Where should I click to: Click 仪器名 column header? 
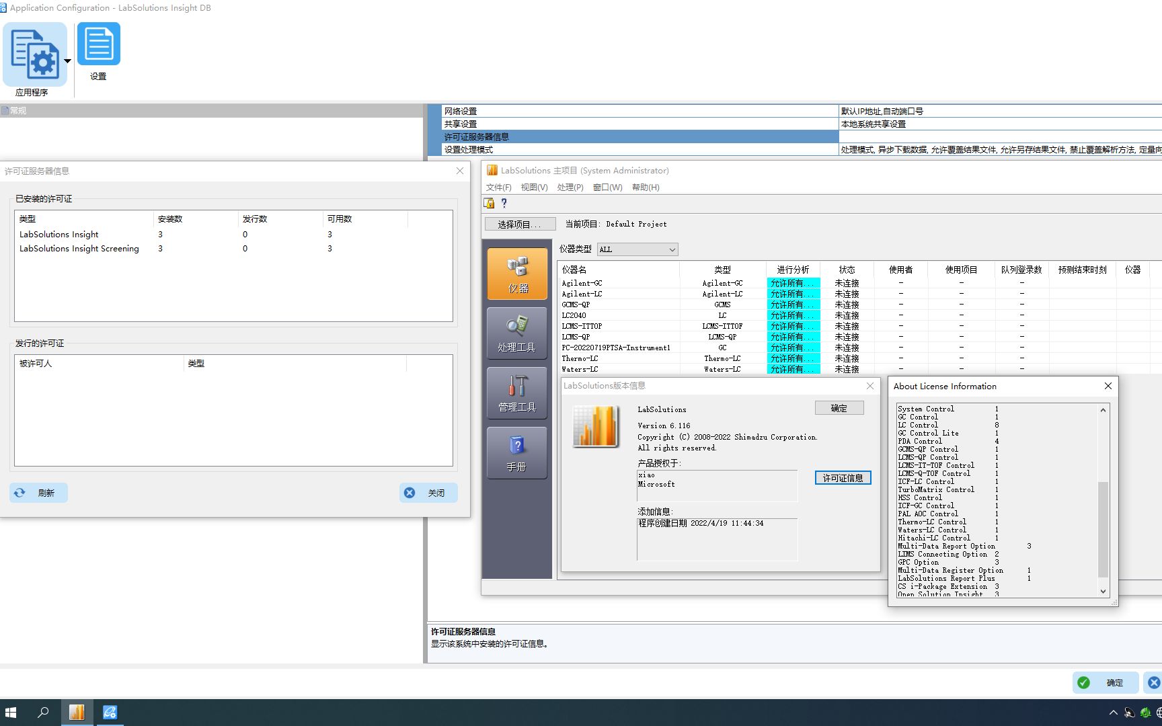[x=619, y=270]
